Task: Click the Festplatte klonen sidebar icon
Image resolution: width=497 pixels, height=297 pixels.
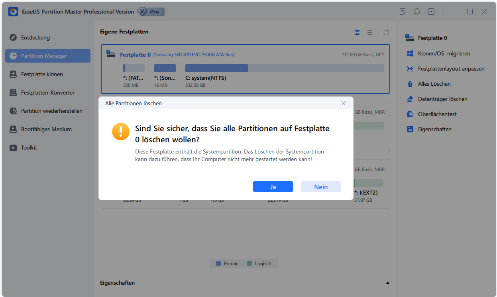Action: 14,74
